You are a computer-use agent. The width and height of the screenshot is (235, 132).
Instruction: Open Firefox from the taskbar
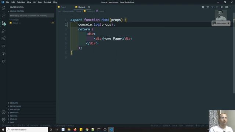(x=75, y=129)
